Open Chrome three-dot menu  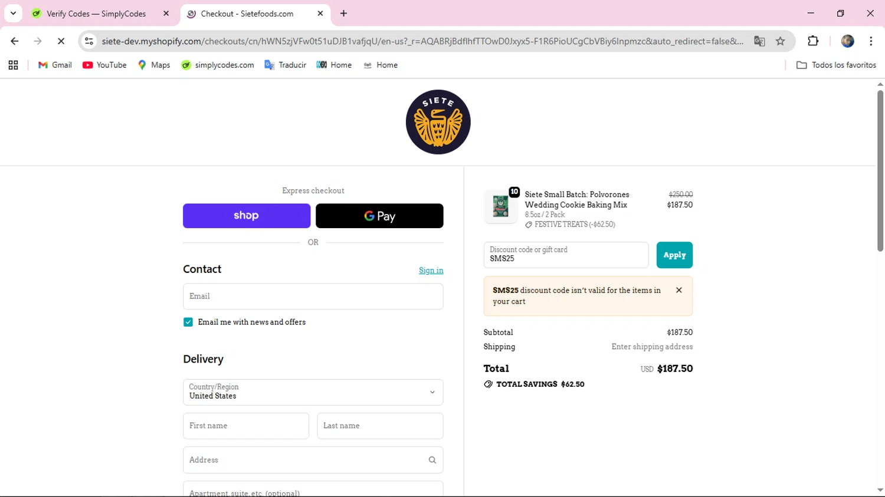pyautogui.click(x=871, y=41)
